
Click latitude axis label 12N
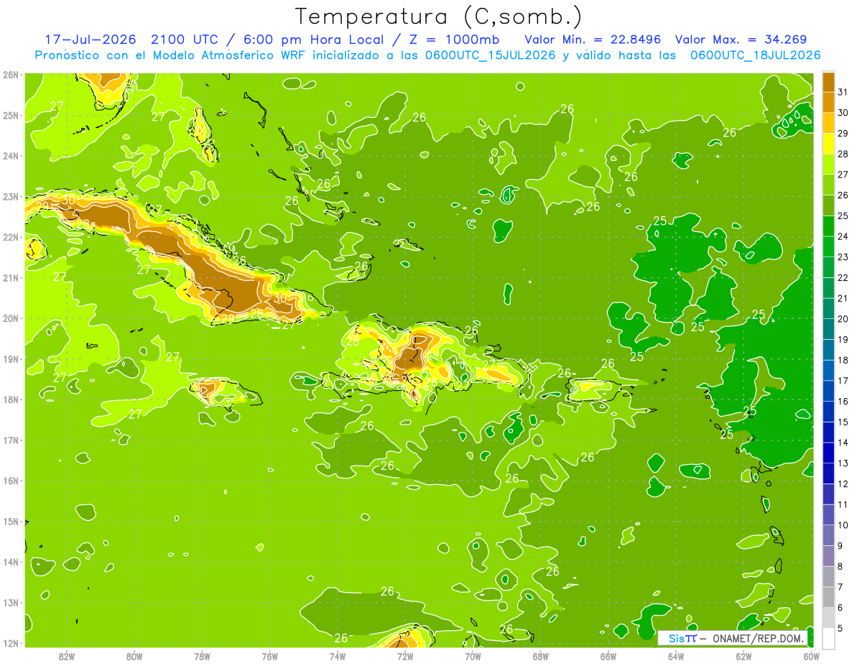(x=11, y=643)
